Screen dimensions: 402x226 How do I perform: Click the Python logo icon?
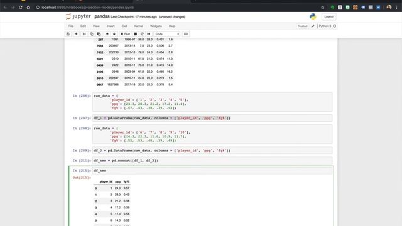coord(313,17)
